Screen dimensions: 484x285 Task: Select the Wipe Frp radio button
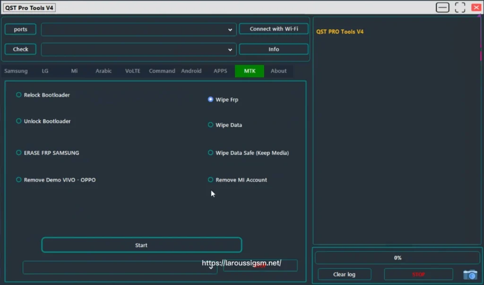pyautogui.click(x=223, y=100)
